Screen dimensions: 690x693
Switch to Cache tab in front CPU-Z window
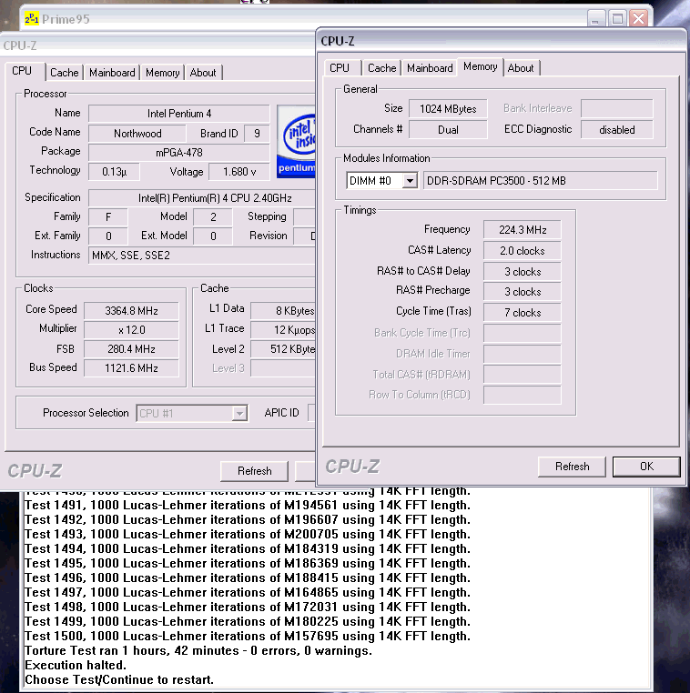[x=381, y=68]
